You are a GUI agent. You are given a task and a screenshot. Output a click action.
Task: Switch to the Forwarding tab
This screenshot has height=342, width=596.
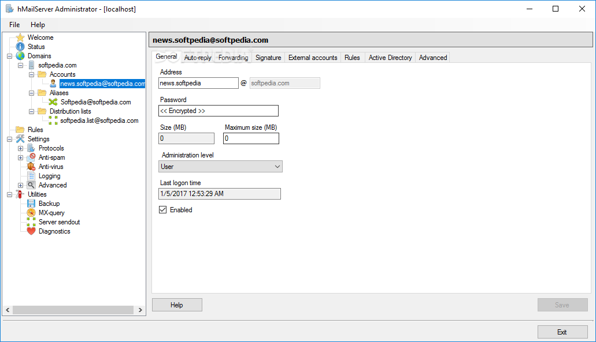pos(233,58)
